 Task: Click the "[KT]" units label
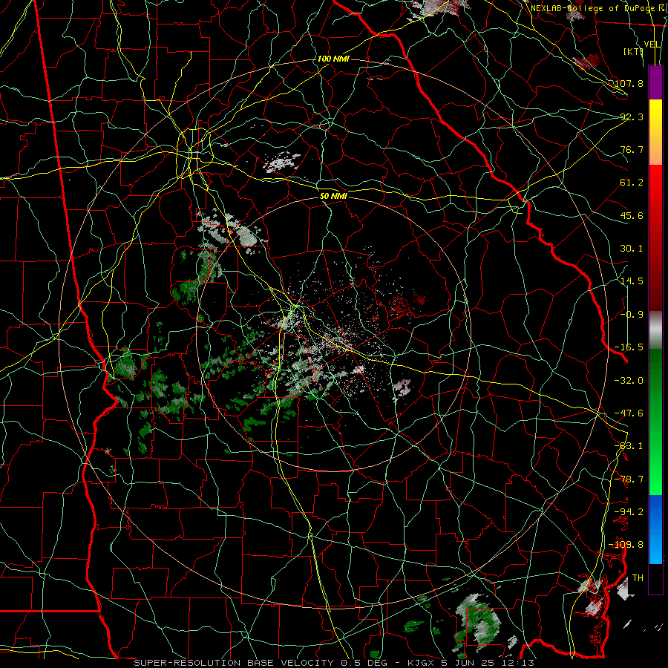pos(633,51)
